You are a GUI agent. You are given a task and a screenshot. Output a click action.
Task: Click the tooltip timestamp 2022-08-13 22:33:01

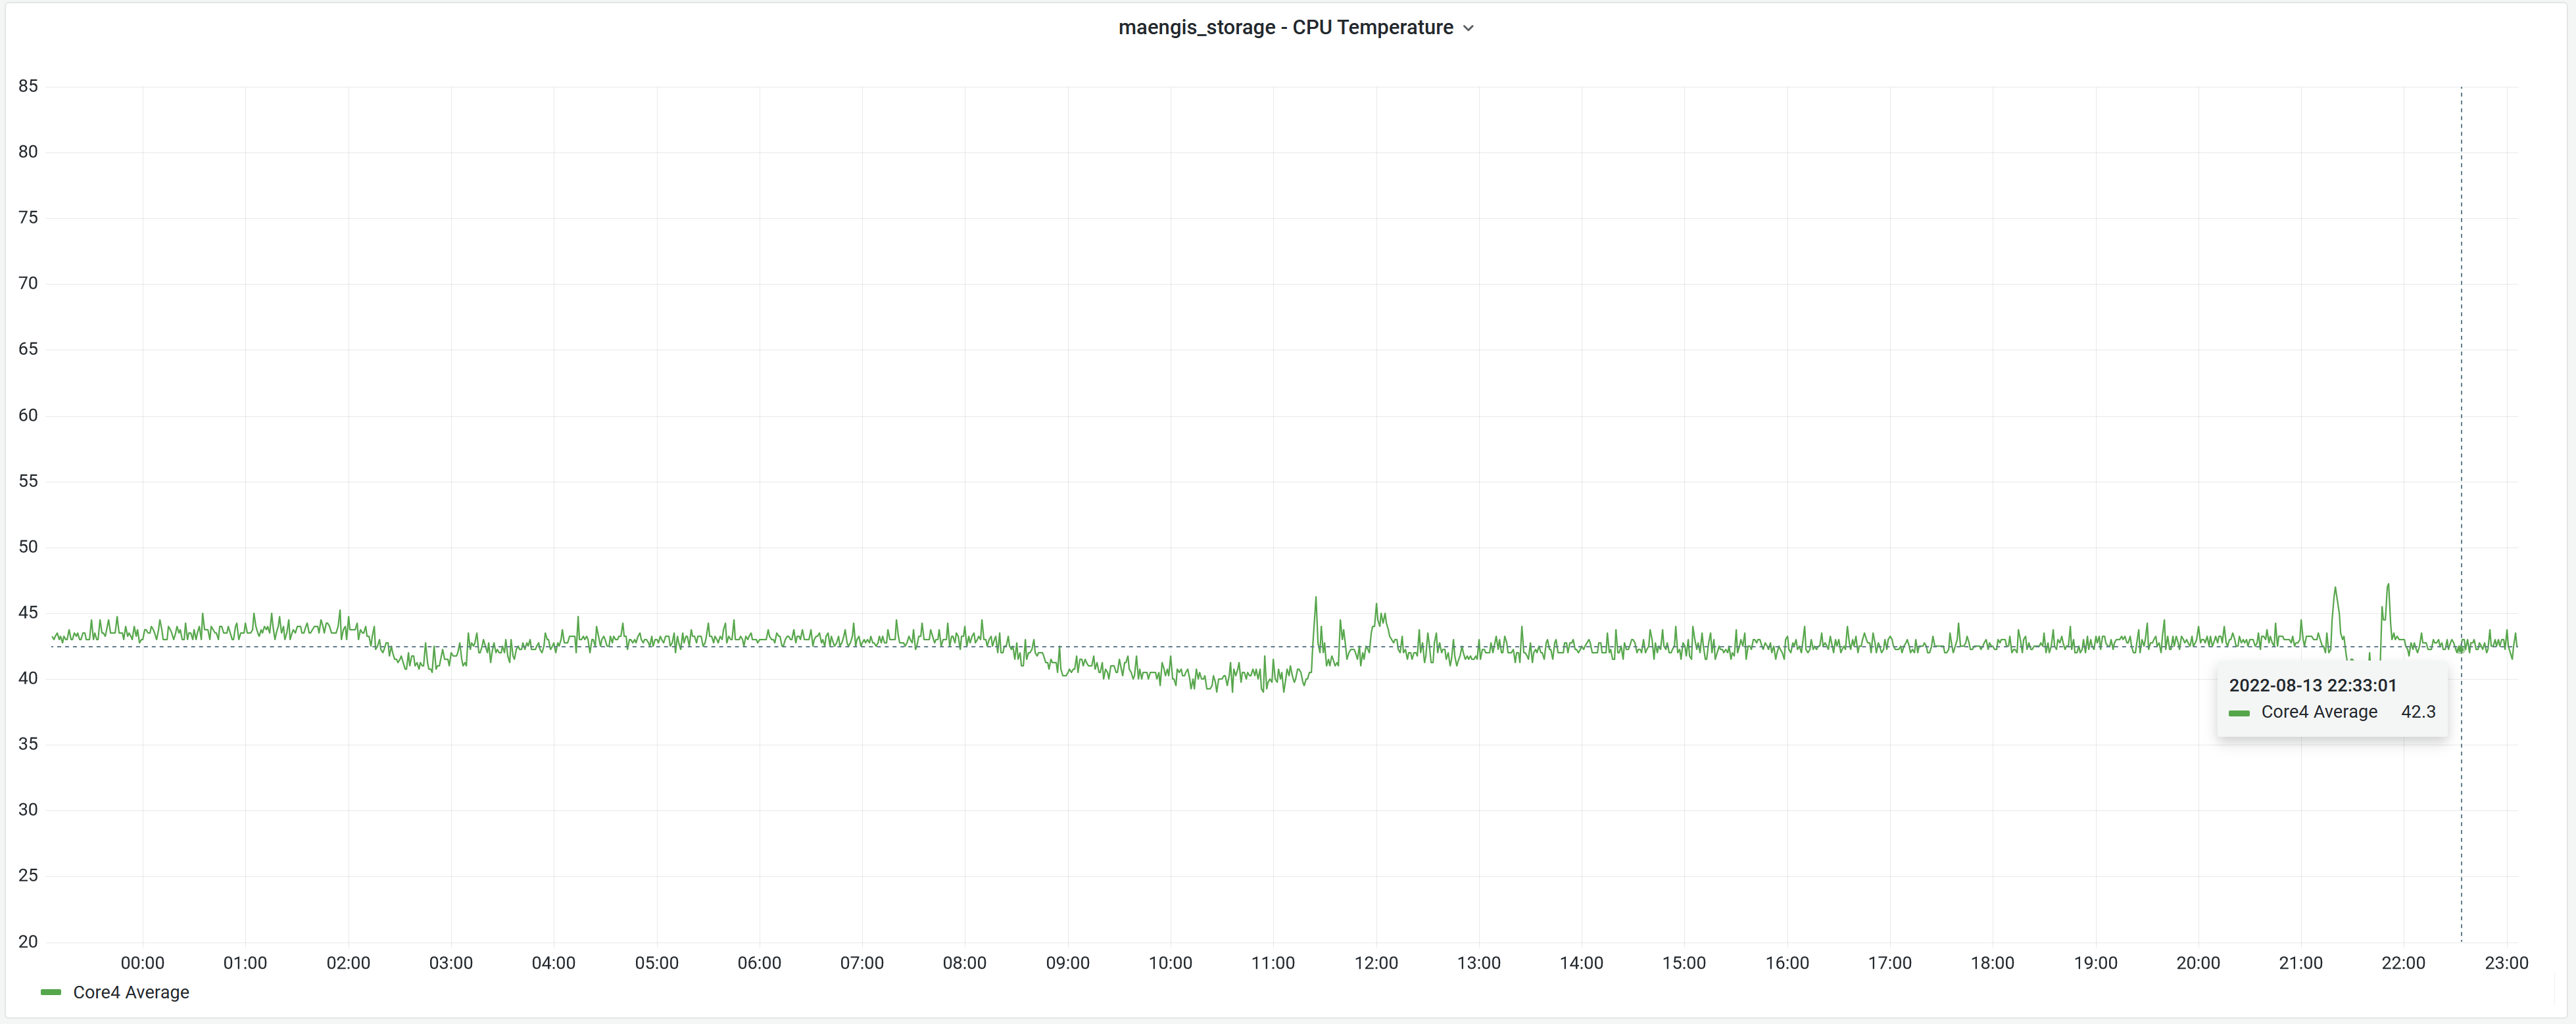point(2312,686)
